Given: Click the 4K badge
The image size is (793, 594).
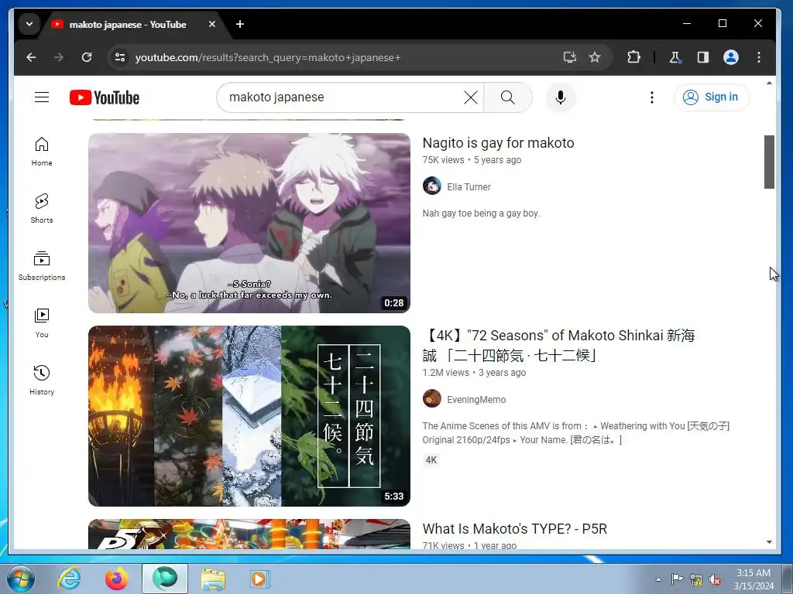Looking at the screenshot, I should tap(431, 460).
